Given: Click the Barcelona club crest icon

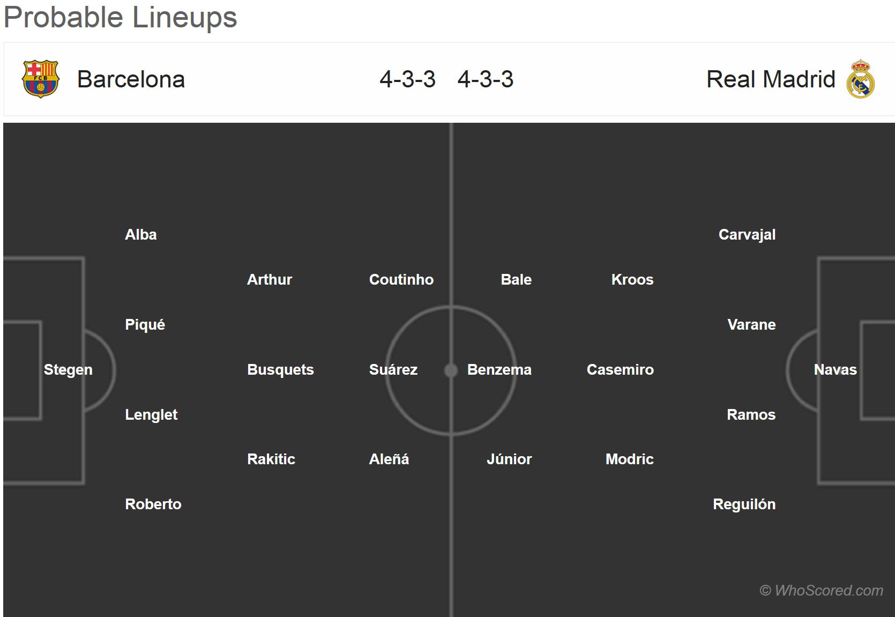Looking at the screenshot, I should tap(40, 79).
